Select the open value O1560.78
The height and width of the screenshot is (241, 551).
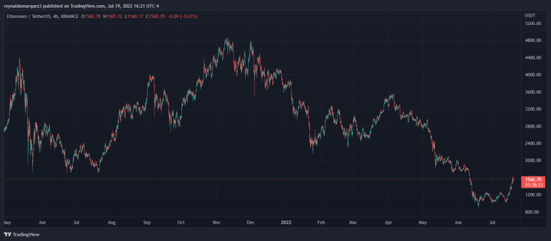point(91,17)
